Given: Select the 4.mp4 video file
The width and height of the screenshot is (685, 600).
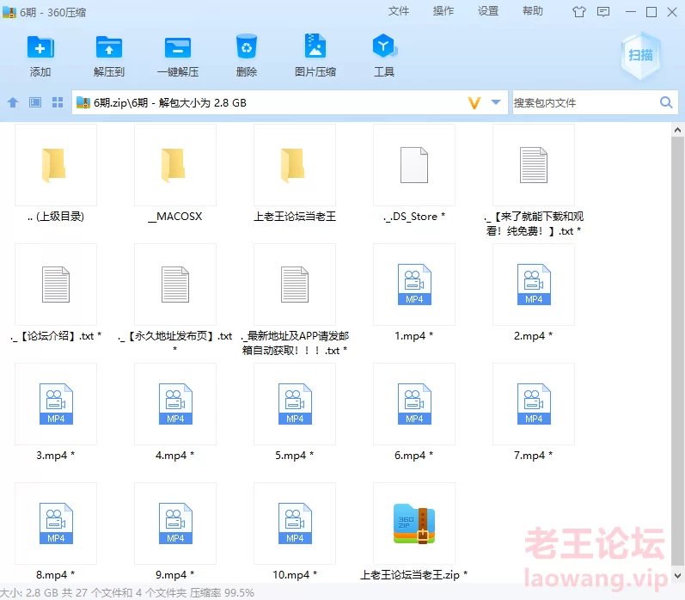Looking at the screenshot, I should (x=175, y=413).
